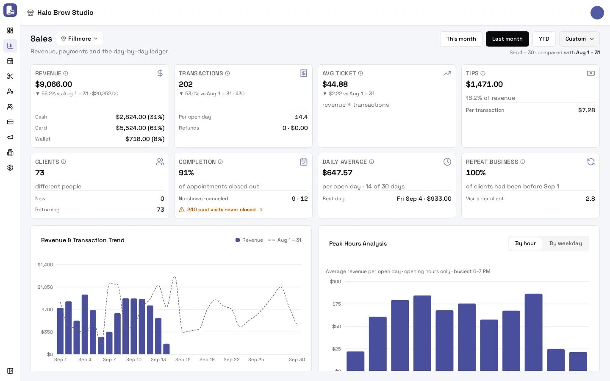This screenshot has width=610, height=381.
Task: Open the megaphone marketing icon in sidebar
Action: tap(10, 137)
